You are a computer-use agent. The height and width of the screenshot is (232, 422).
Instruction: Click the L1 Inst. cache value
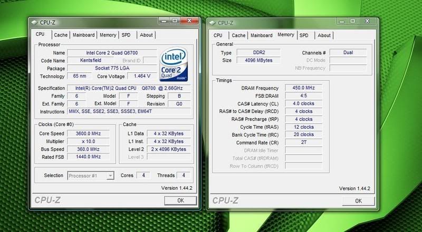point(169,141)
